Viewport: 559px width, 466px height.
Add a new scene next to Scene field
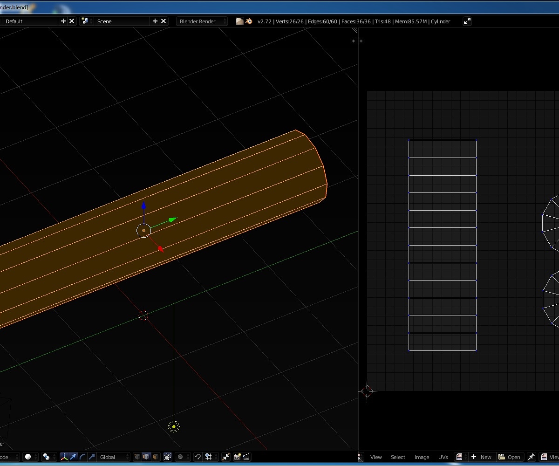coord(155,21)
